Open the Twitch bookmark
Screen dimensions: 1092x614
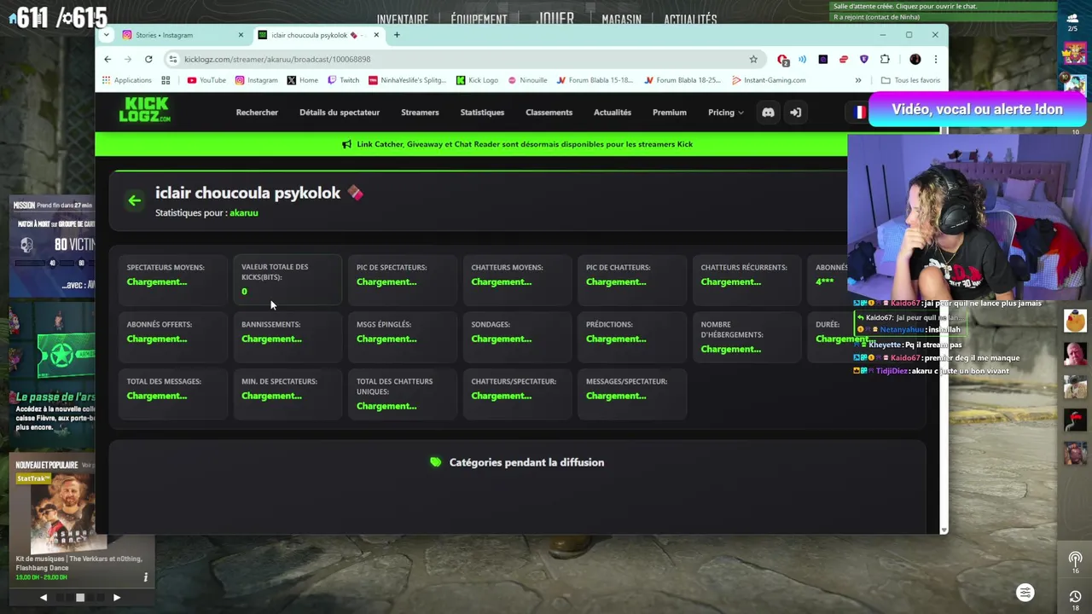coord(344,80)
